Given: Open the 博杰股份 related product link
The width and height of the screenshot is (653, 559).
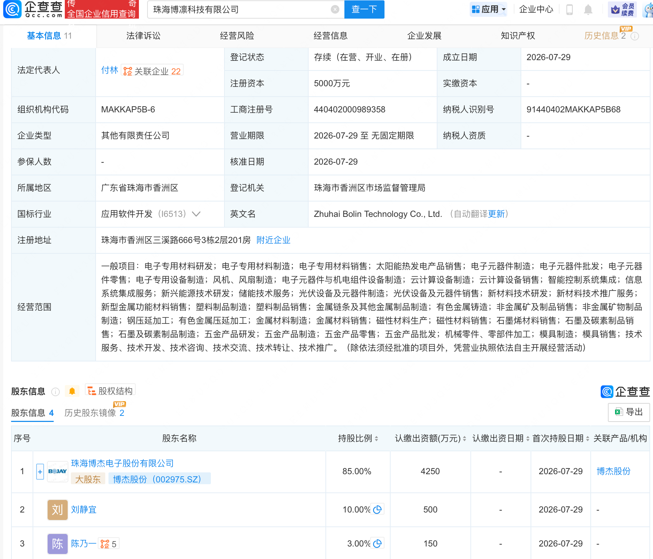Looking at the screenshot, I should click(x=614, y=471).
